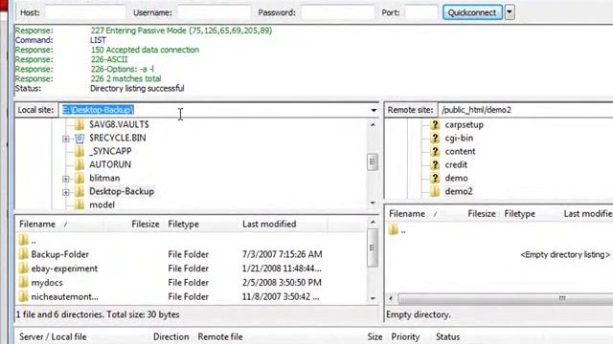Viewport: 613px width, 344px height.
Task: Focus the Username input field
Action: (214, 12)
